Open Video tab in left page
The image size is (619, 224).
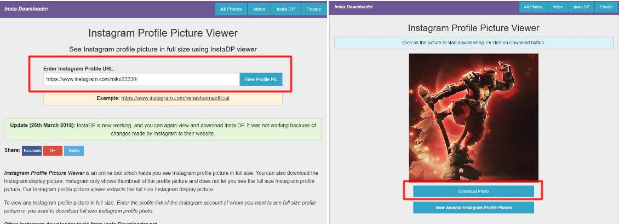259,9
